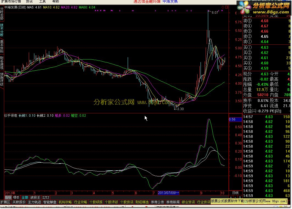The image size is (292, 209).
Task: Click the 扩展区 button in the bottom bar
Action: (5, 202)
